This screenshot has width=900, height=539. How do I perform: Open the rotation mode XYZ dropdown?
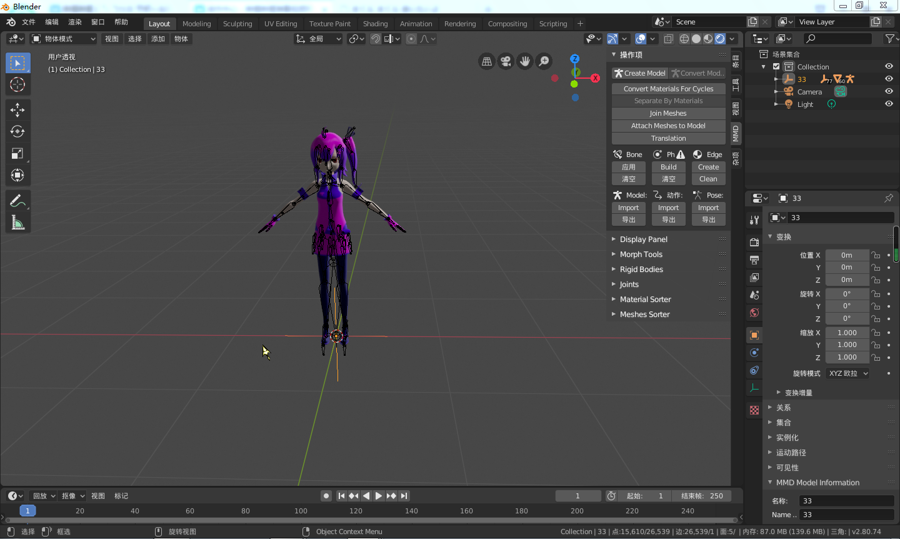[x=848, y=373]
